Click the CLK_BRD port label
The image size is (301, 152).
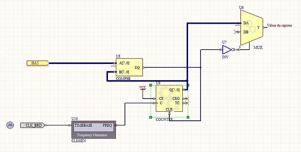click(x=33, y=125)
